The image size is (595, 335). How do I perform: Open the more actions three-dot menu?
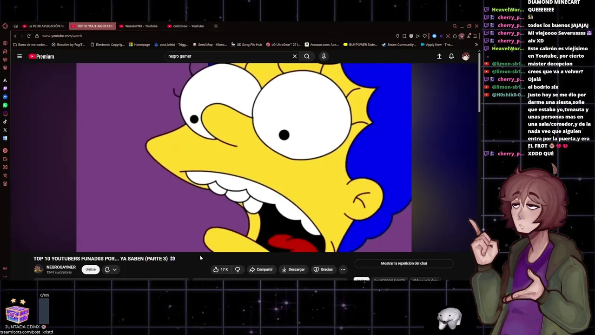tap(343, 269)
